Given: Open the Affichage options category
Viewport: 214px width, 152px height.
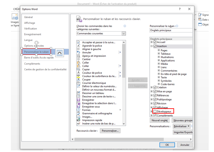Looking at the screenshot, I should pos(30,23).
